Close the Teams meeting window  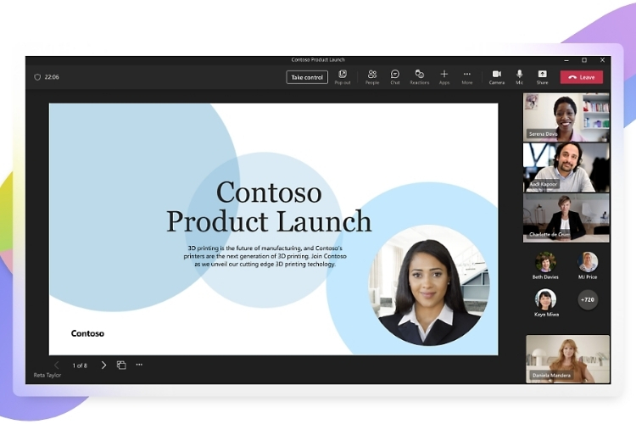pos(602,60)
